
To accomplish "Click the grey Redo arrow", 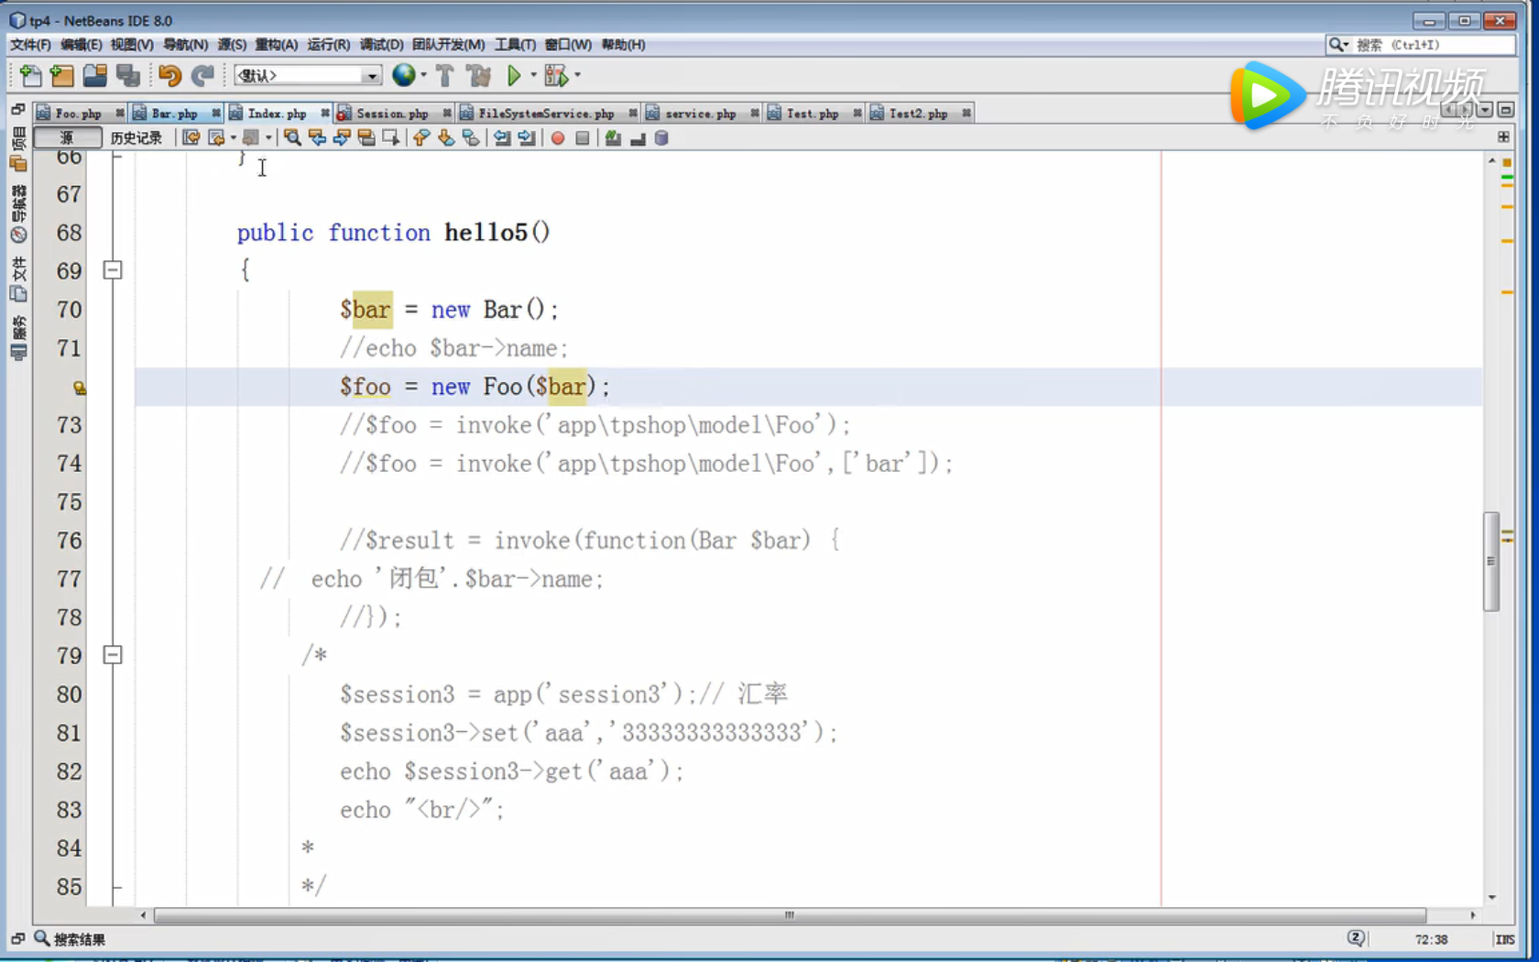I will coord(203,76).
